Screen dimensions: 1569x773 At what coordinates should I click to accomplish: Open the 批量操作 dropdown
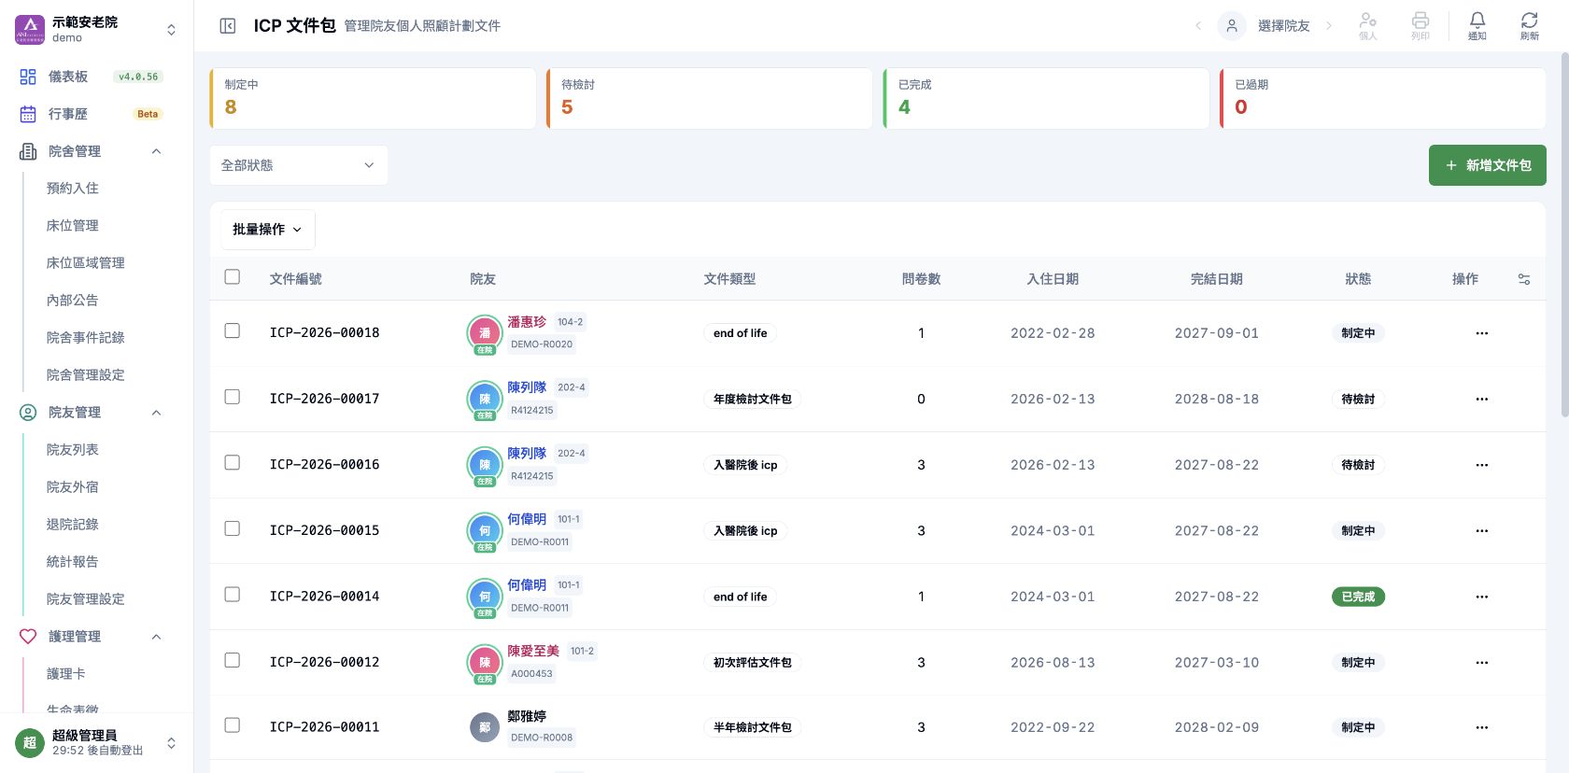click(x=268, y=230)
